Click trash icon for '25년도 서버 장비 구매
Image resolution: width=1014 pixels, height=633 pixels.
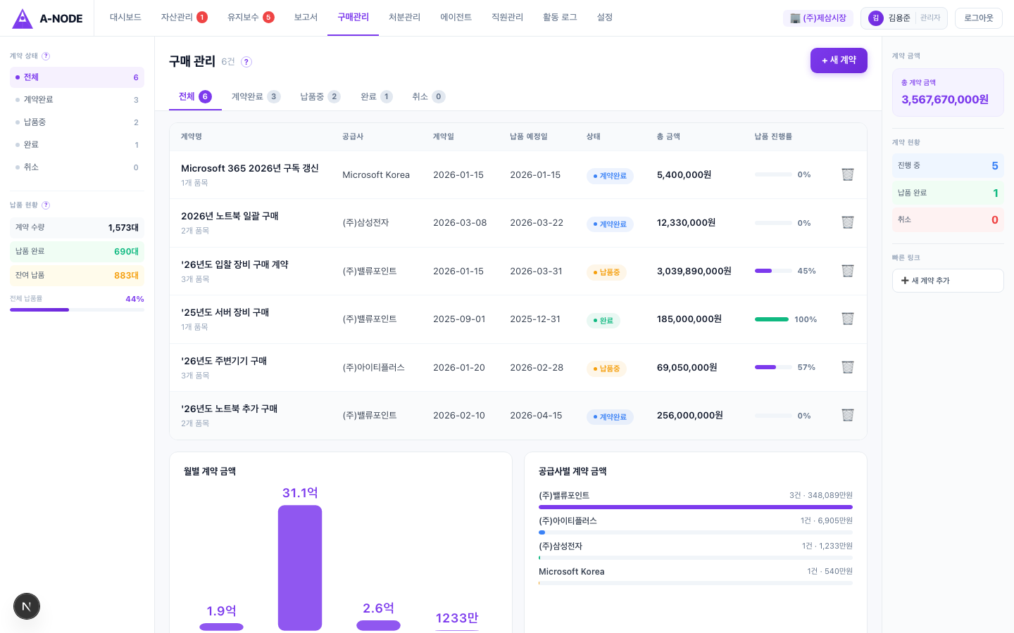(848, 319)
